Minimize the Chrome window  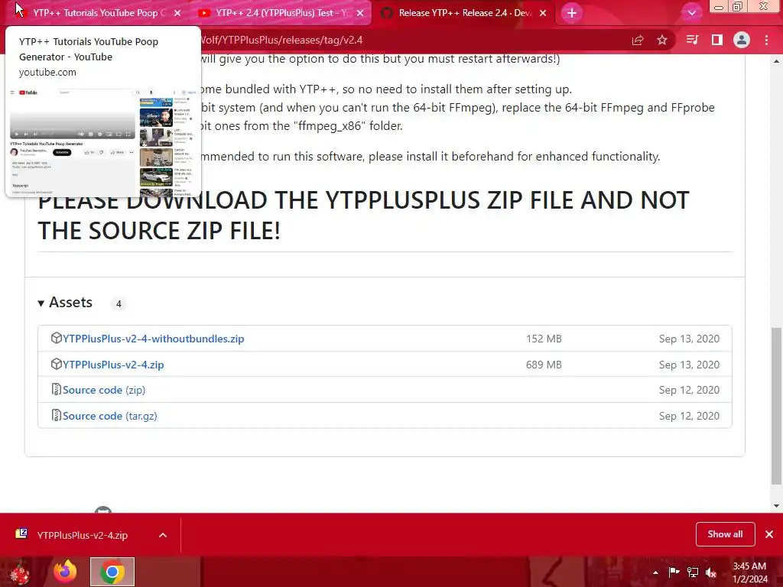pyautogui.click(x=719, y=7)
